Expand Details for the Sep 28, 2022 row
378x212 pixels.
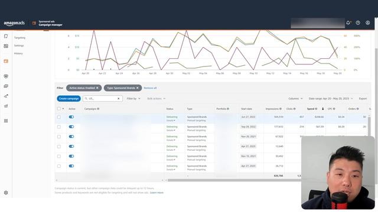[x=171, y=130]
